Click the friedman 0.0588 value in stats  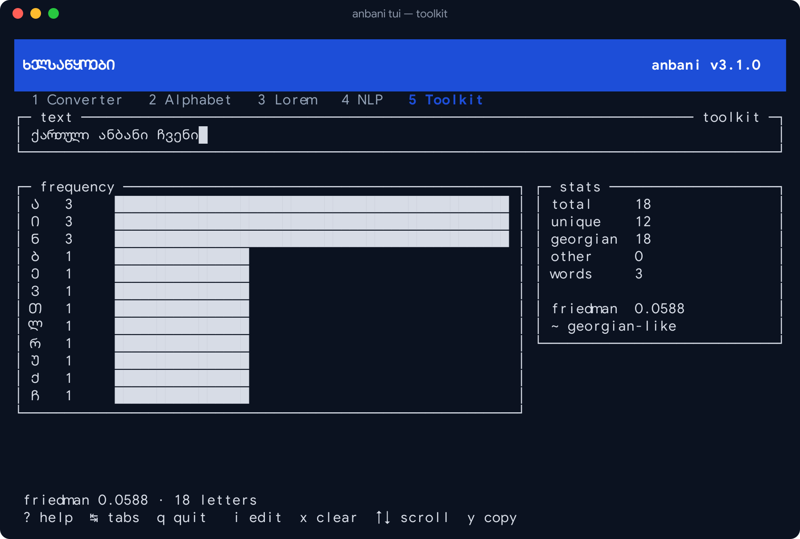point(660,309)
